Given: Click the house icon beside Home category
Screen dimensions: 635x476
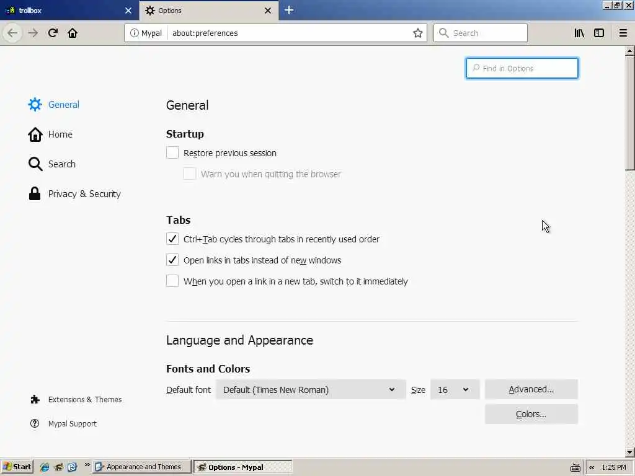Looking at the screenshot, I should tap(35, 134).
